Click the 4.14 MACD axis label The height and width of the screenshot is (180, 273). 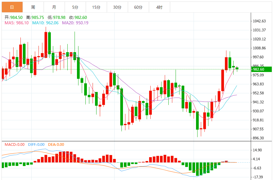pos(256,159)
